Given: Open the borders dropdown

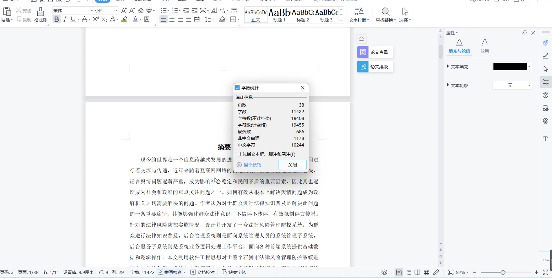Looking at the screenshot, I should (238, 19).
